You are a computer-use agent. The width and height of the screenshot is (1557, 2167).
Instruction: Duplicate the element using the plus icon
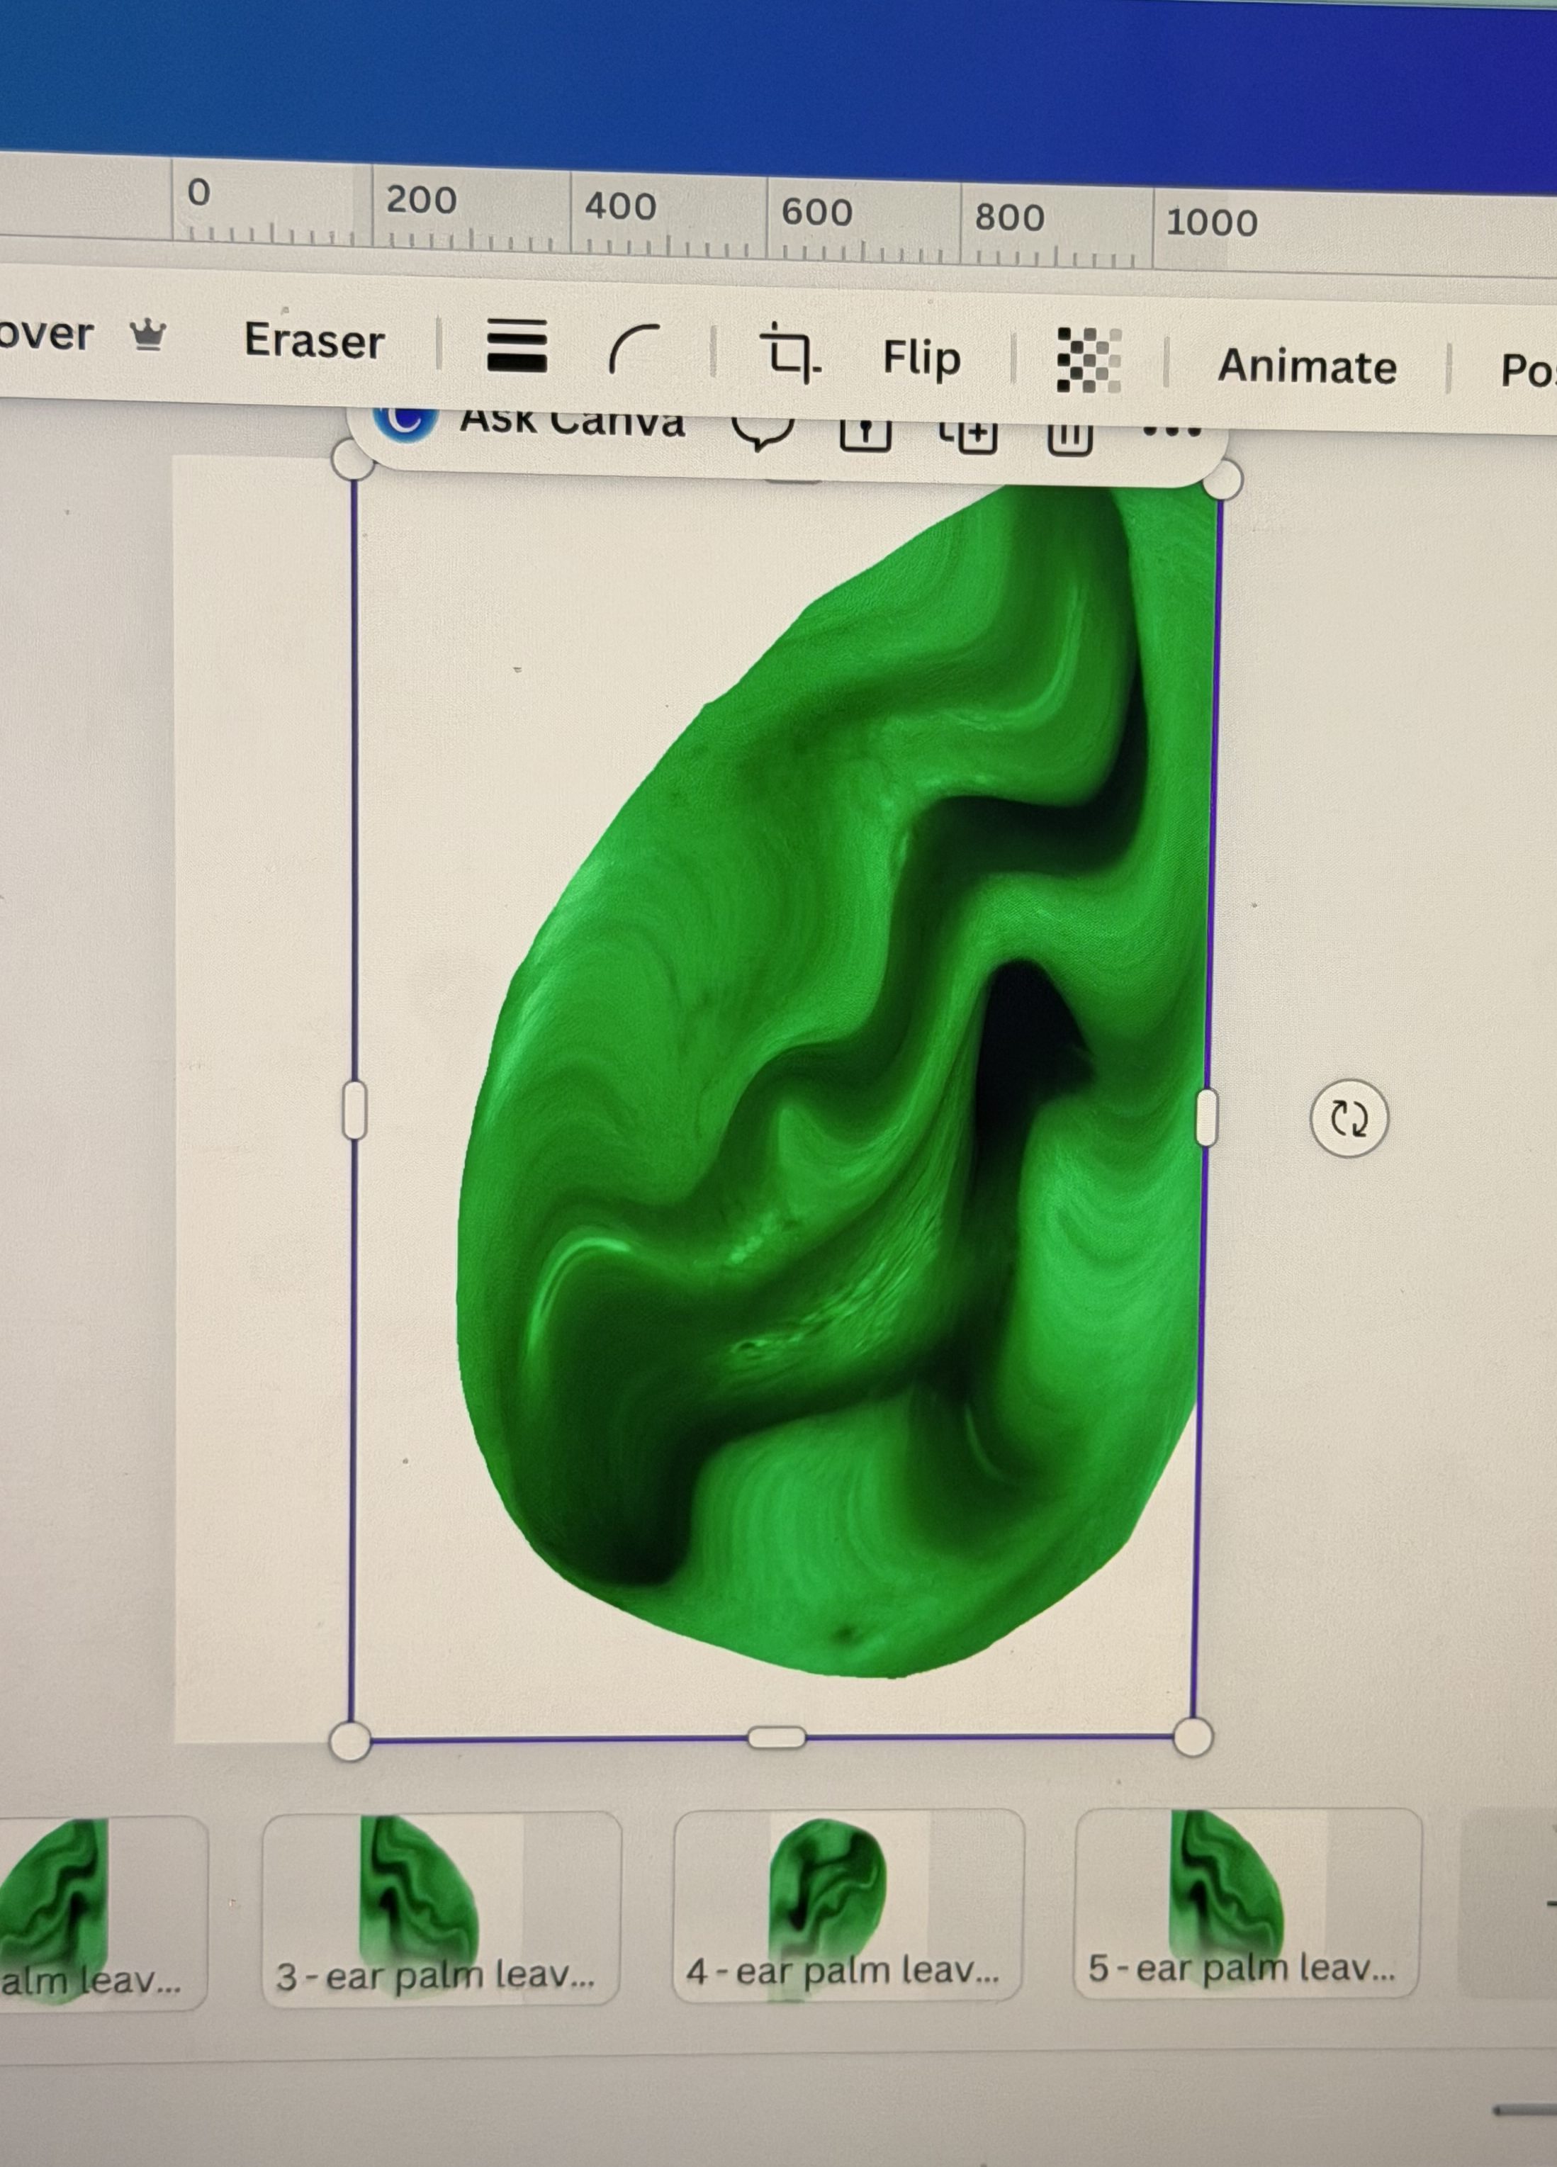tap(972, 438)
